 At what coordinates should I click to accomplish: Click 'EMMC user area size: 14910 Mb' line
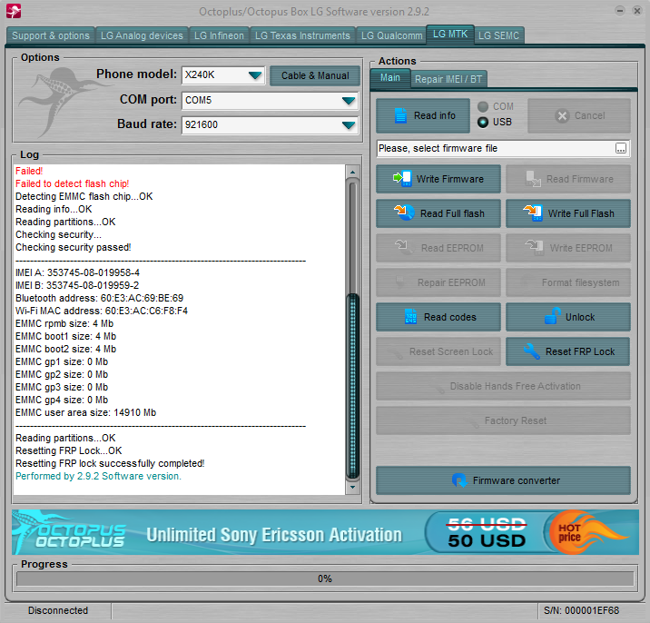click(x=86, y=412)
